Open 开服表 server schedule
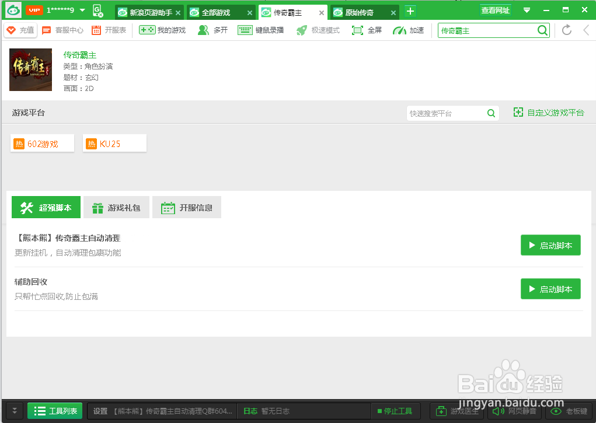596x423 pixels. (x=109, y=30)
